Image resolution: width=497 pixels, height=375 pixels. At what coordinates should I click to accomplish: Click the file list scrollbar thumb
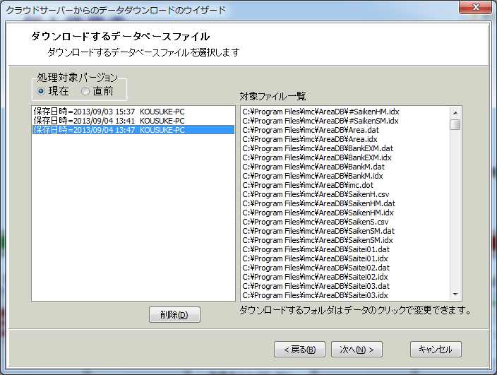coord(455,124)
